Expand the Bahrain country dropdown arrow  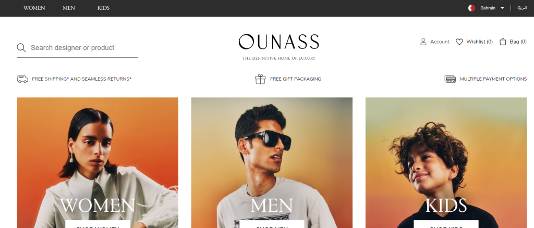point(502,8)
